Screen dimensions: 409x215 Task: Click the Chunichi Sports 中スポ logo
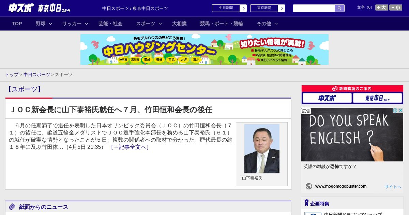[x=21, y=8]
